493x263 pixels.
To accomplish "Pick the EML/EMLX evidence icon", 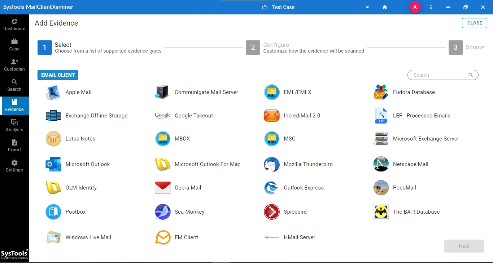I will point(272,92).
